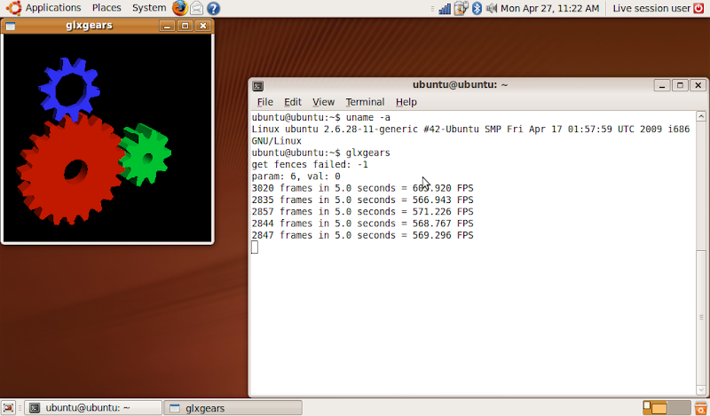Click the '569.296 FPS' output line

363,235
